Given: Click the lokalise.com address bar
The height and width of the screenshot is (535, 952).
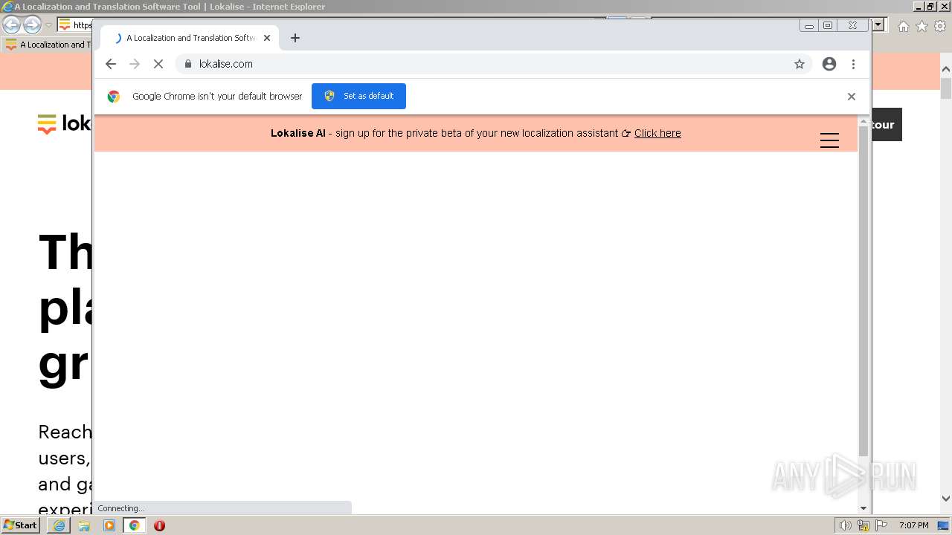Looking at the screenshot, I should pos(494,64).
